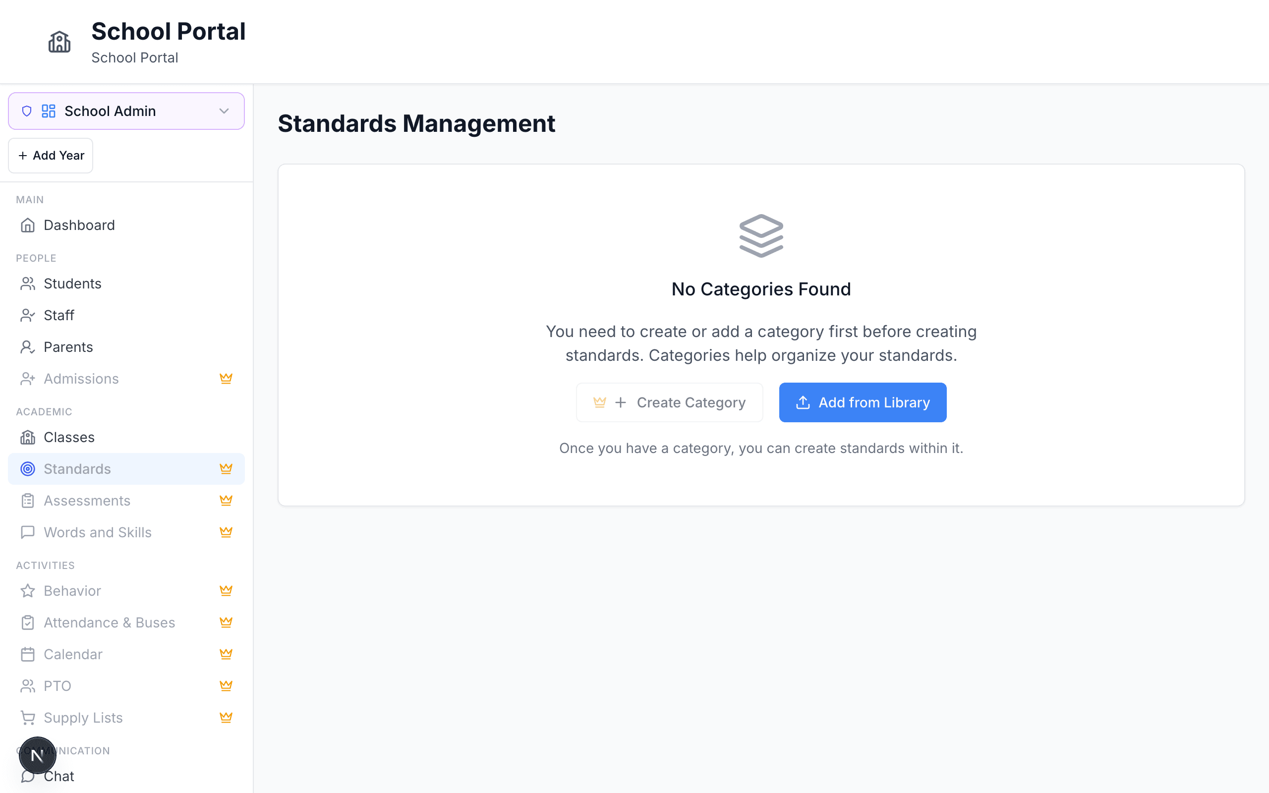Click the crown icon next to Standards
1269x793 pixels.
226,469
